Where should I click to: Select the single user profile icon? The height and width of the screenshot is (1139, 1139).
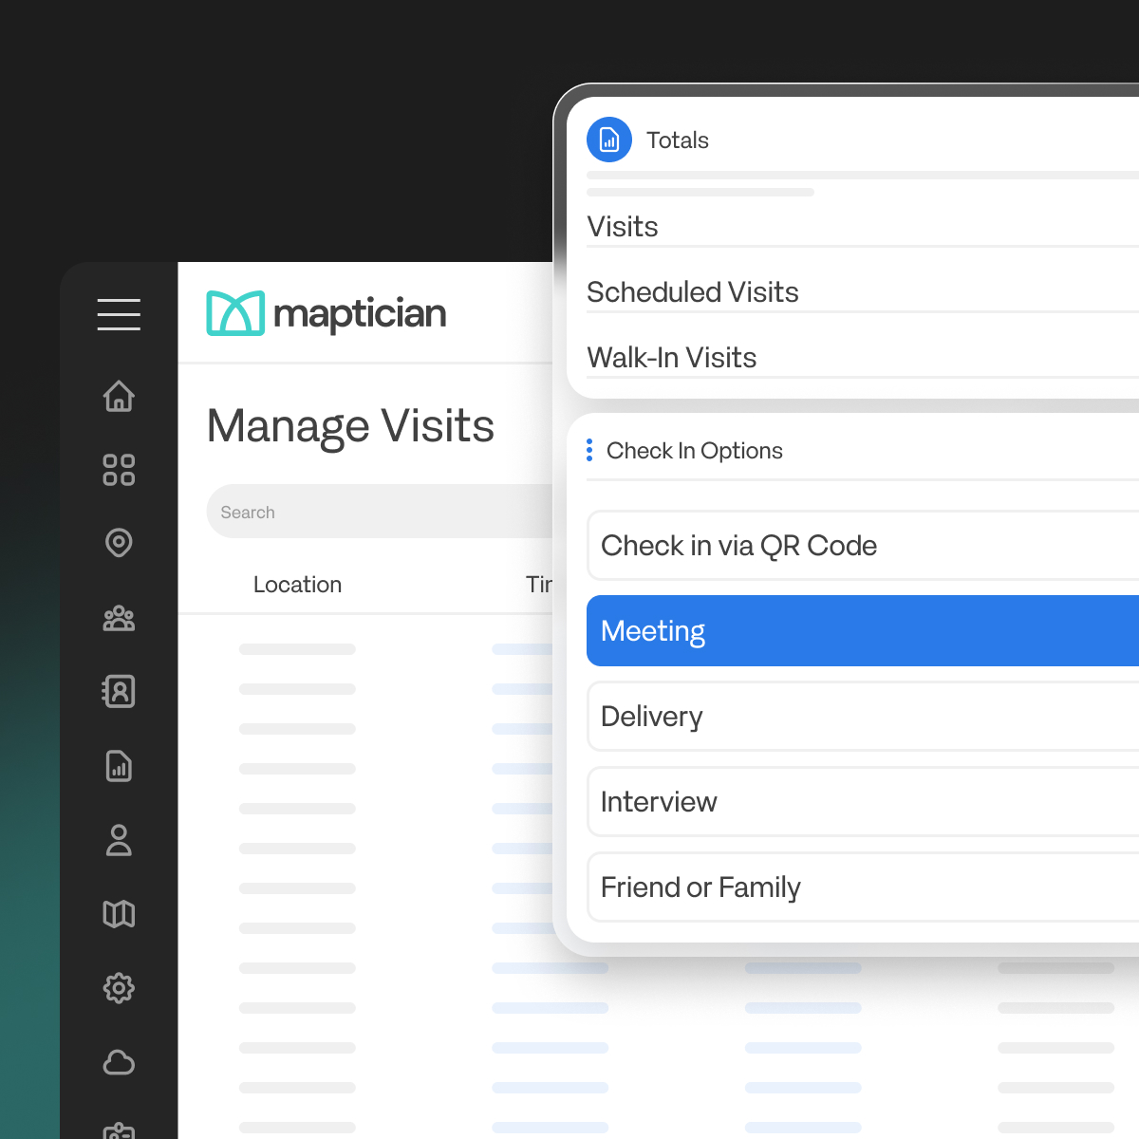pos(119,840)
